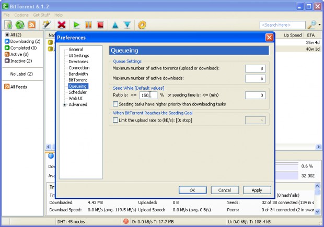Enable seeding tasks higher priority checkbox
Screen dimensions: 324x227
[x=115, y=104]
